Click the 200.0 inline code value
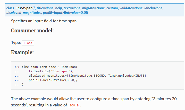 (75, 106)
